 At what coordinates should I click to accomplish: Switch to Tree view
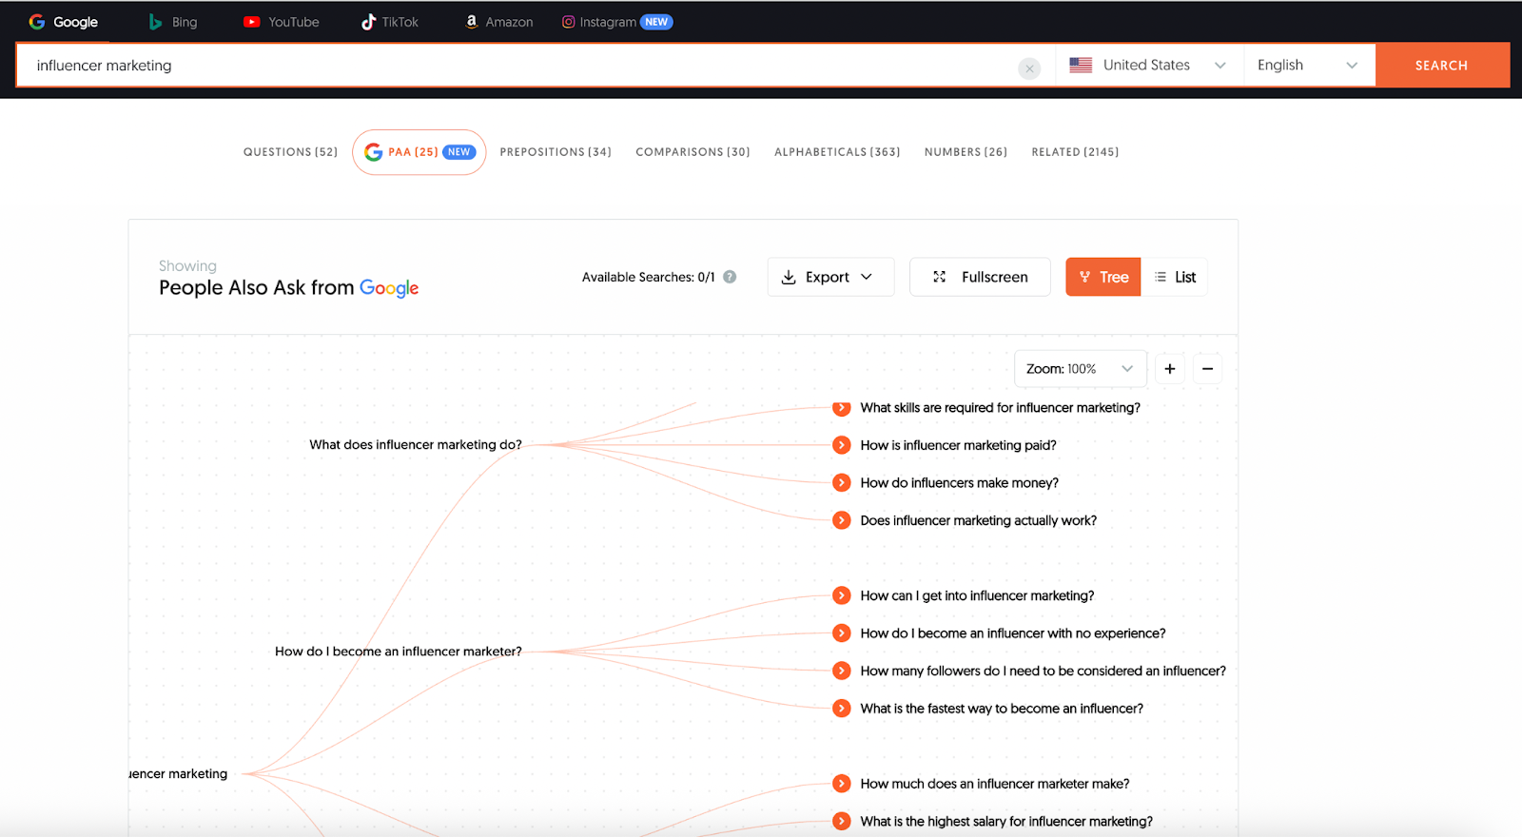pos(1102,277)
